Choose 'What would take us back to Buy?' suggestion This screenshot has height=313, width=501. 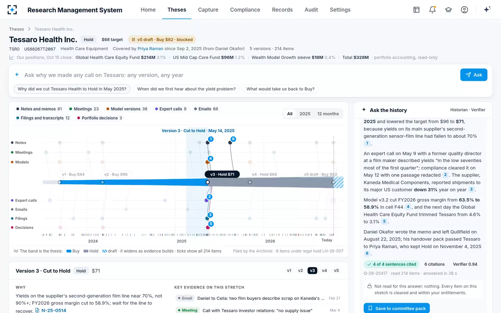click(x=280, y=89)
